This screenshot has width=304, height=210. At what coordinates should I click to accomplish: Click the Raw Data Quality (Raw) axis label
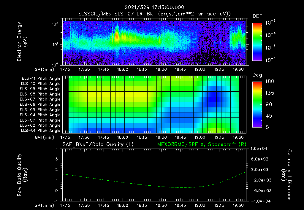[x=22, y=175]
